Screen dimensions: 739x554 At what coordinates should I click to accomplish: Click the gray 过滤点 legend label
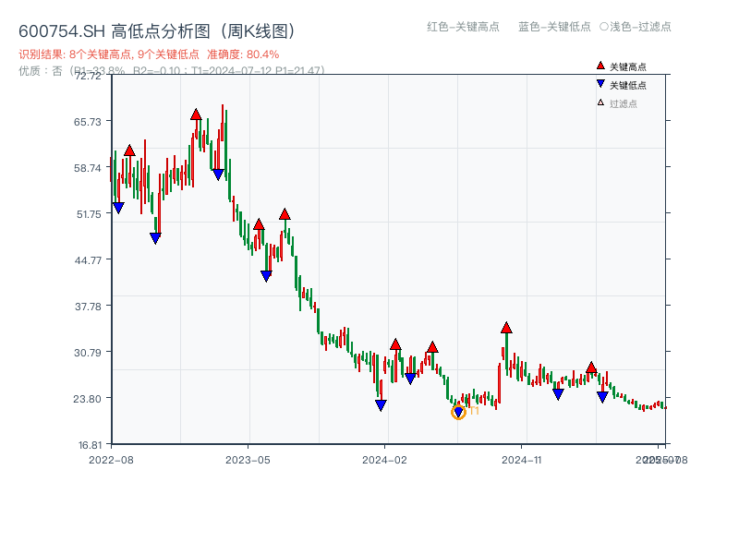623,104
